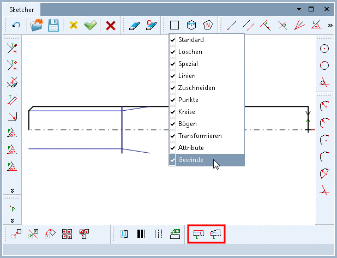Select the move transform icon
The image size is (337, 258).
[16, 233]
